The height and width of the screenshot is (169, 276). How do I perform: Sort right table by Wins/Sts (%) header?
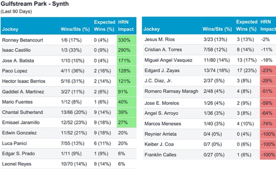217,29
